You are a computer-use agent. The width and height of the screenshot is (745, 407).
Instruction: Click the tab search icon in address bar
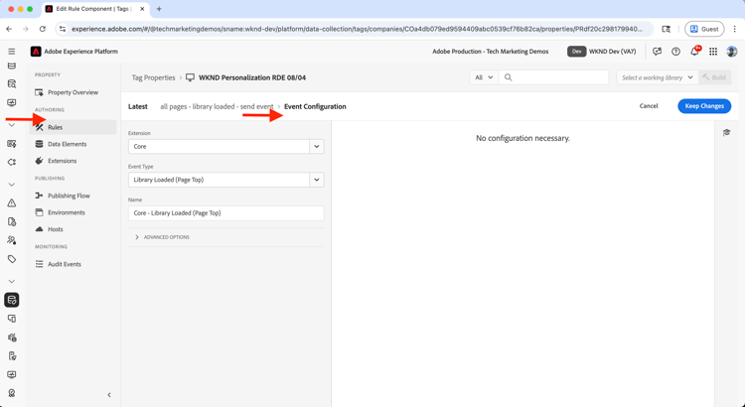click(667, 29)
